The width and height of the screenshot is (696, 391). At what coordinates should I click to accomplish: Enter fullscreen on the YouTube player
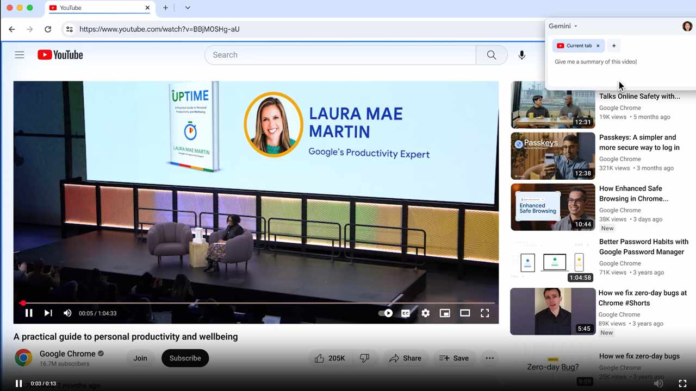click(484, 313)
